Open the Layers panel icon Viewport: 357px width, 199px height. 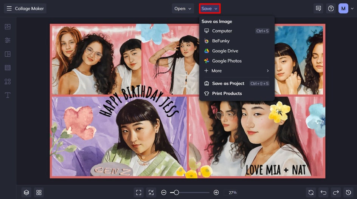26,193
